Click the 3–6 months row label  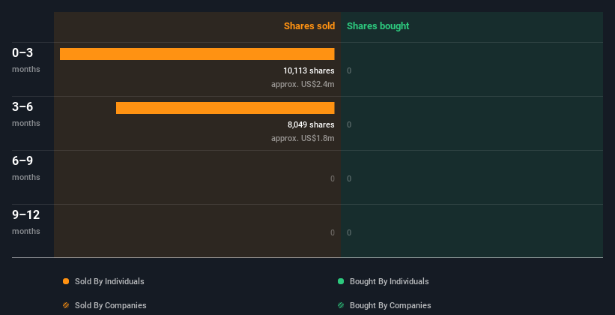click(x=26, y=114)
